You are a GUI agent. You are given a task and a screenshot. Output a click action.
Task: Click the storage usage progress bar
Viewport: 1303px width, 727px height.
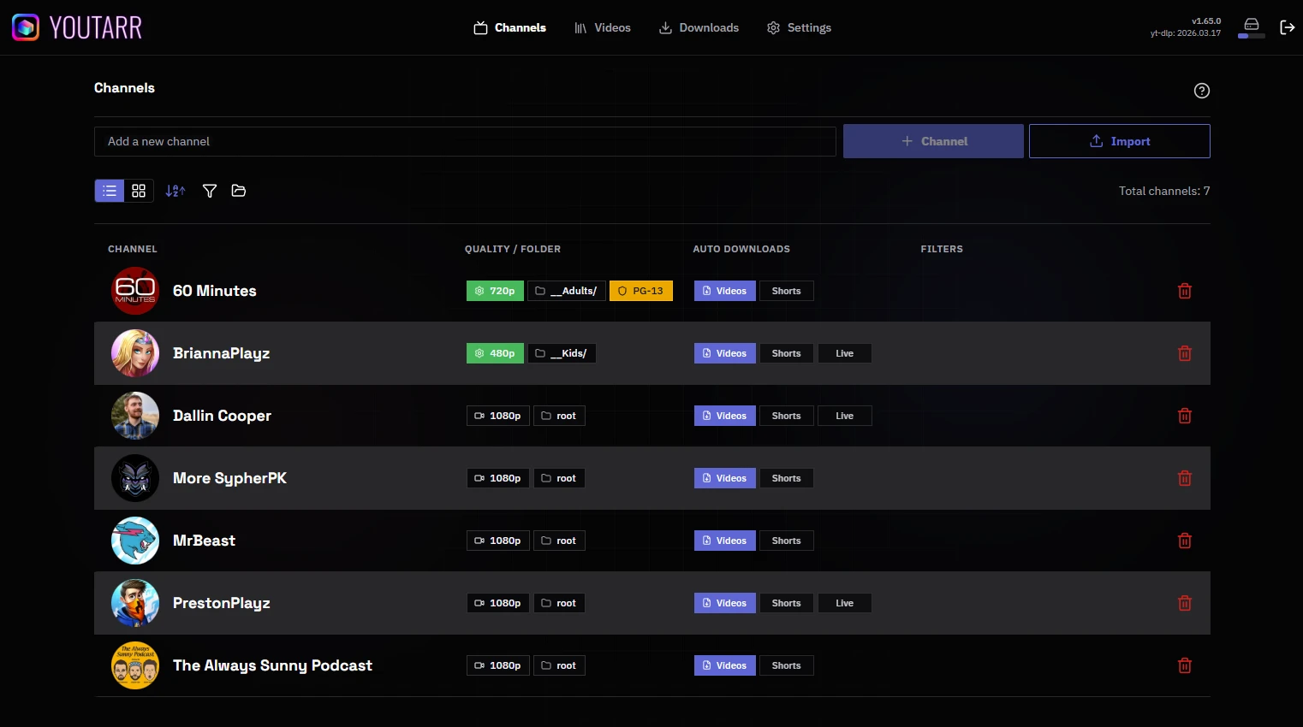[1252, 36]
